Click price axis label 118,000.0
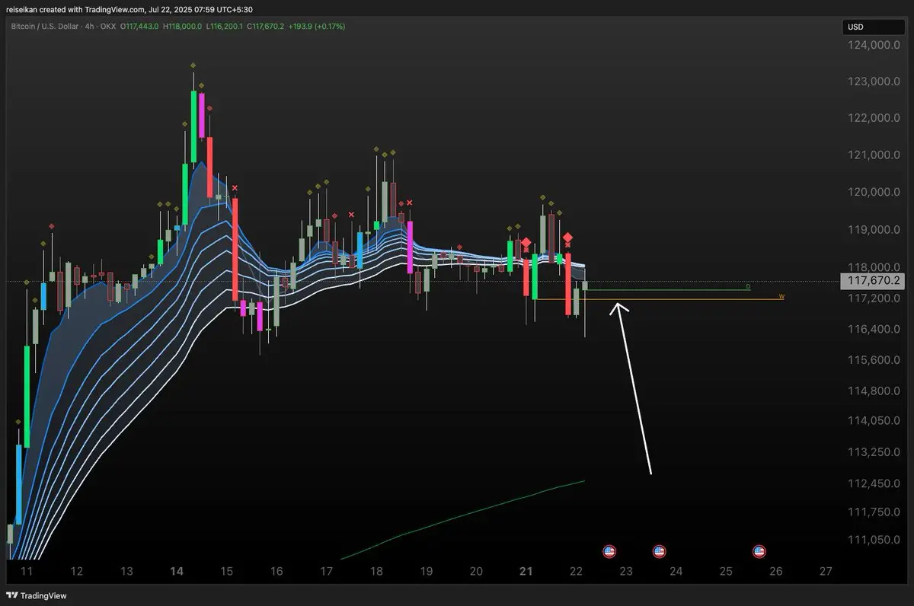Screen dimensions: 914x606 coord(873,267)
